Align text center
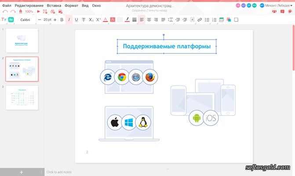 (149, 20)
